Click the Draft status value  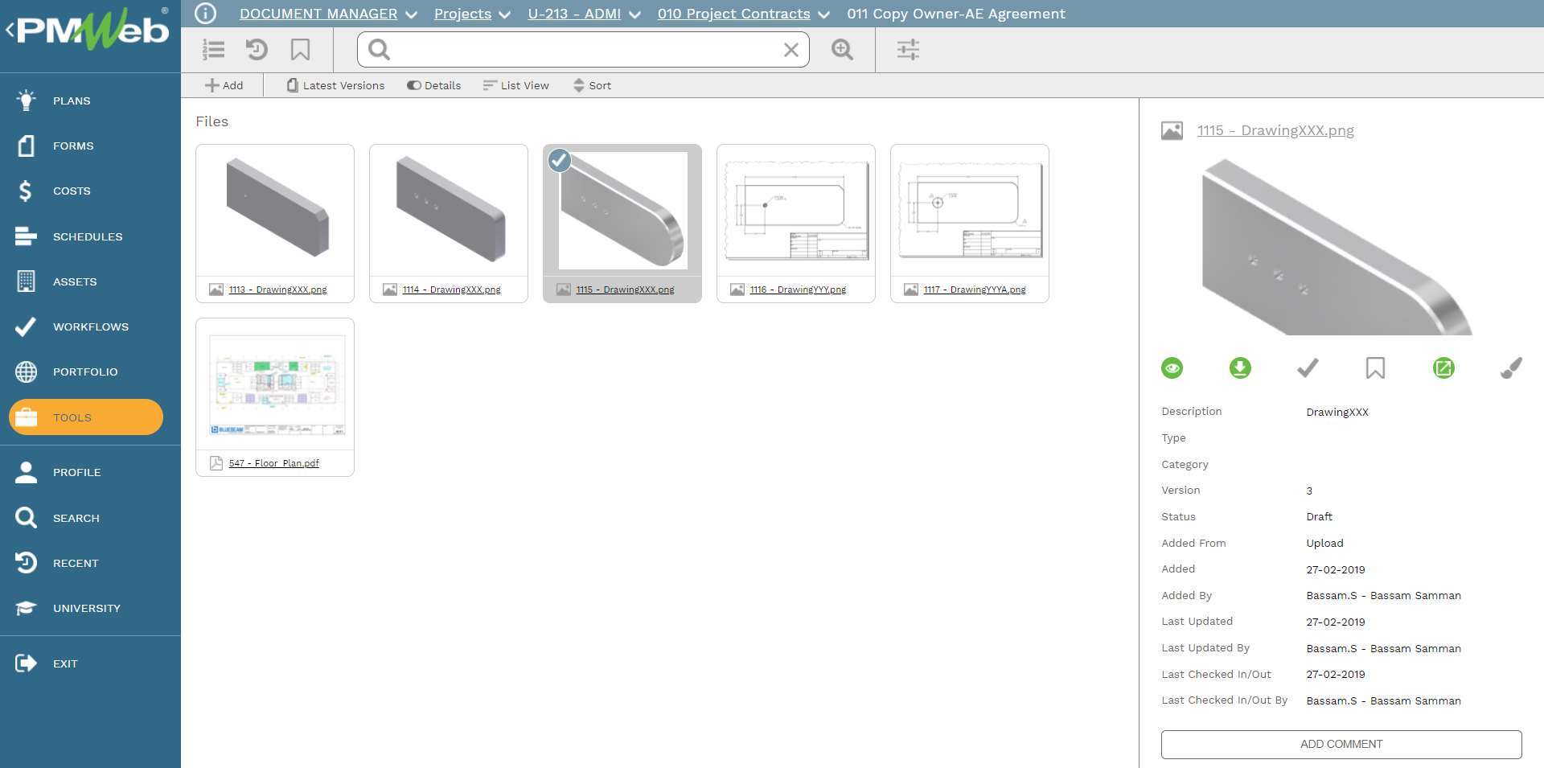(1319, 516)
